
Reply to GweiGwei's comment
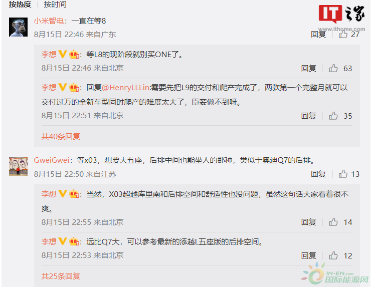[x=318, y=174]
